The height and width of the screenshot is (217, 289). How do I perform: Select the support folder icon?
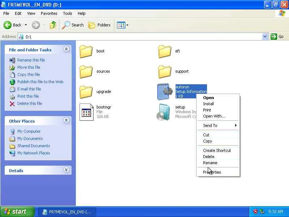(x=164, y=72)
